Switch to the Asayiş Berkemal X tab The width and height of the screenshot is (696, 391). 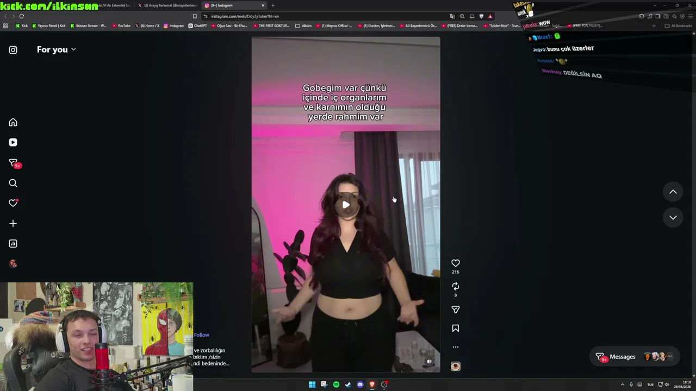[167, 5]
